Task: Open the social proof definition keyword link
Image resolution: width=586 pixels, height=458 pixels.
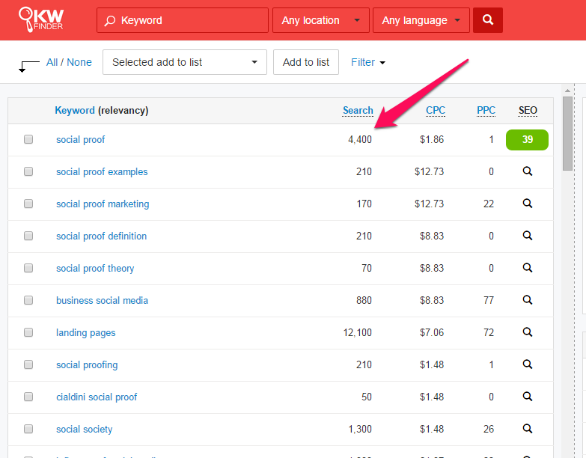Action: point(101,236)
